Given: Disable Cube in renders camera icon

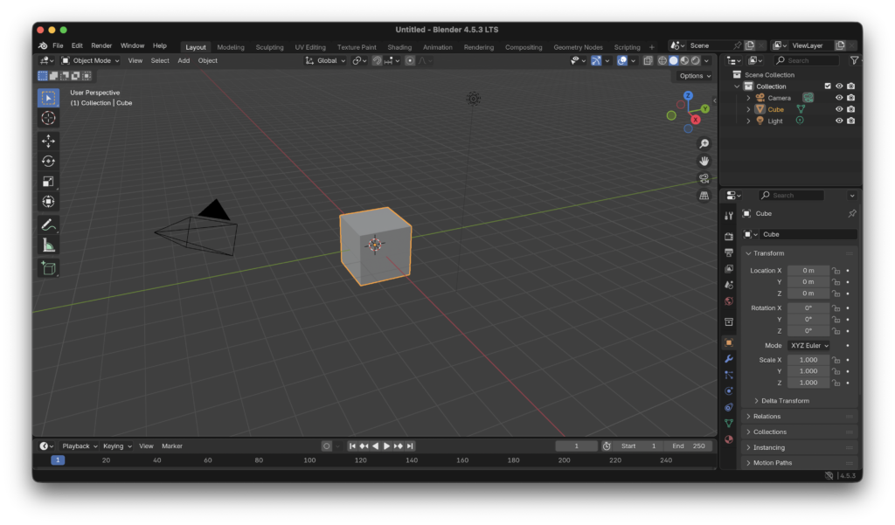Looking at the screenshot, I should coord(851,109).
